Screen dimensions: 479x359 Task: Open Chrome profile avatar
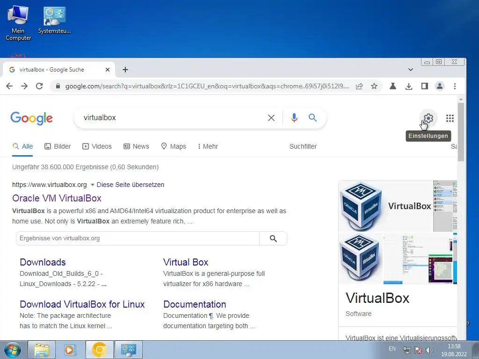point(440,86)
